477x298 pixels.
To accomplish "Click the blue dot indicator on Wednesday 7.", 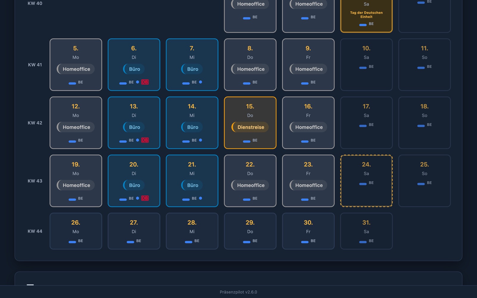I will [x=200, y=82].
